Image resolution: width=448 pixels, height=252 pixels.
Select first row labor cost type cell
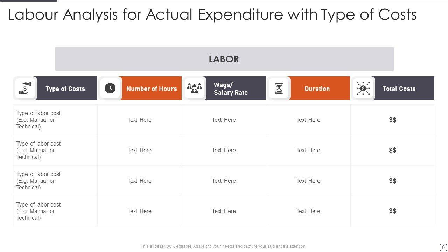(38, 120)
